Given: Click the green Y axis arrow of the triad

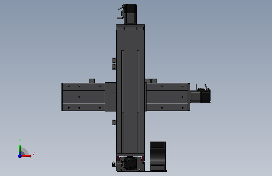Looking at the screenshot, I should (20, 149).
